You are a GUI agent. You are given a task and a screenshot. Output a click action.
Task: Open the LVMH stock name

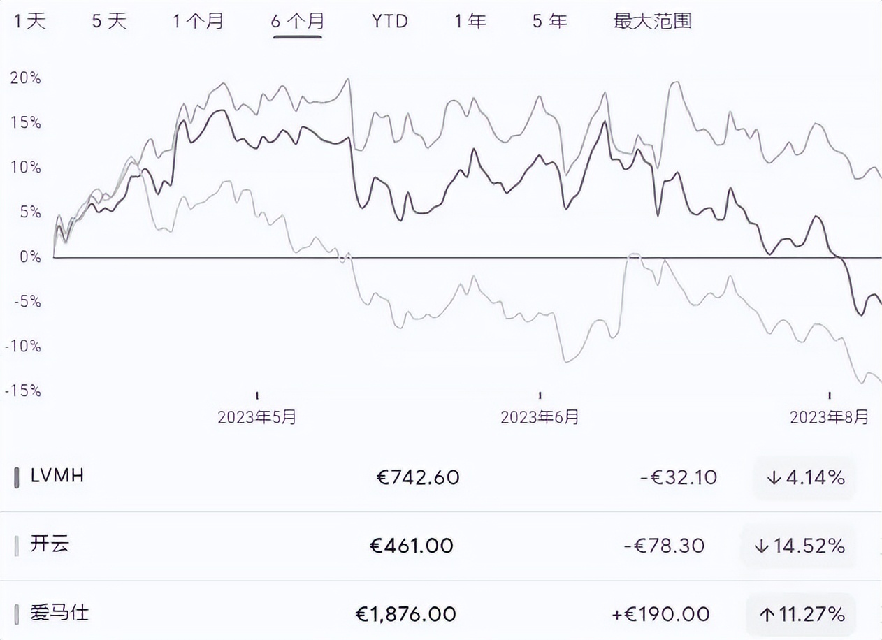click(57, 476)
